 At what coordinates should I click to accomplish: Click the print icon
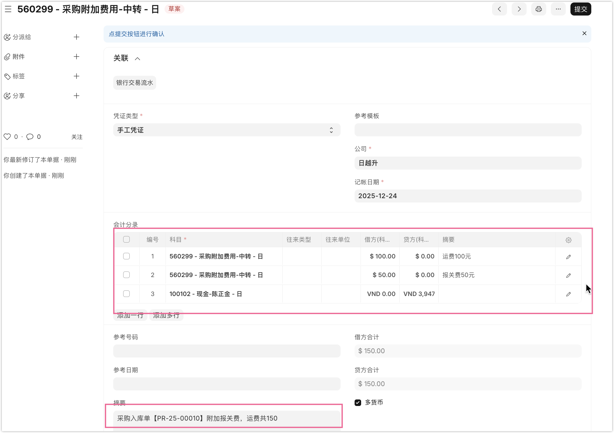pos(538,9)
